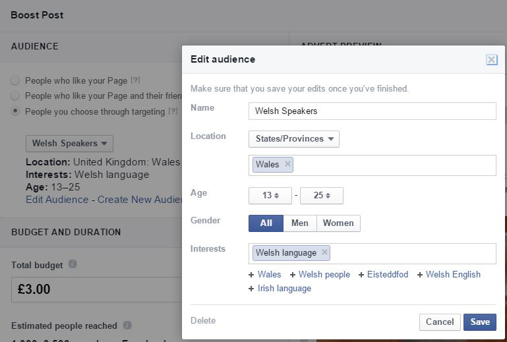Click the Total budget info icon

tap(73, 264)
